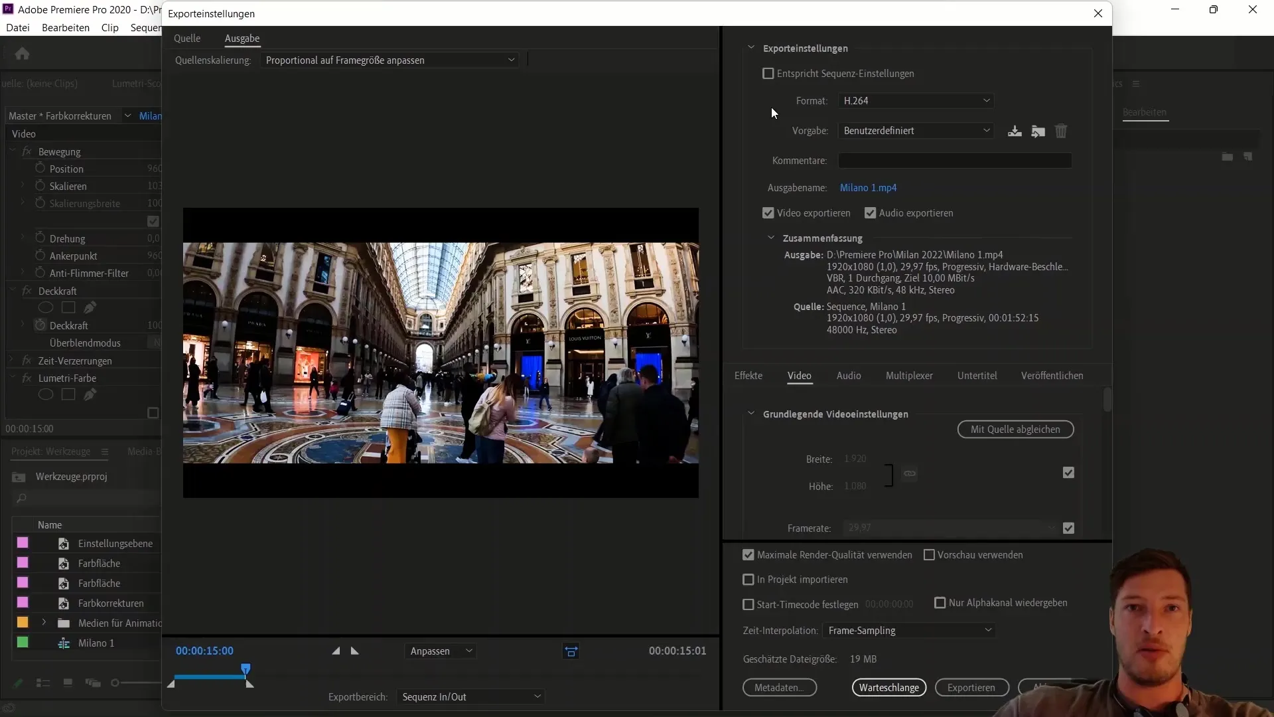The image size is (1274, 717).
Task: Uncheck Audio exportieren
Action: pos(871,213)
